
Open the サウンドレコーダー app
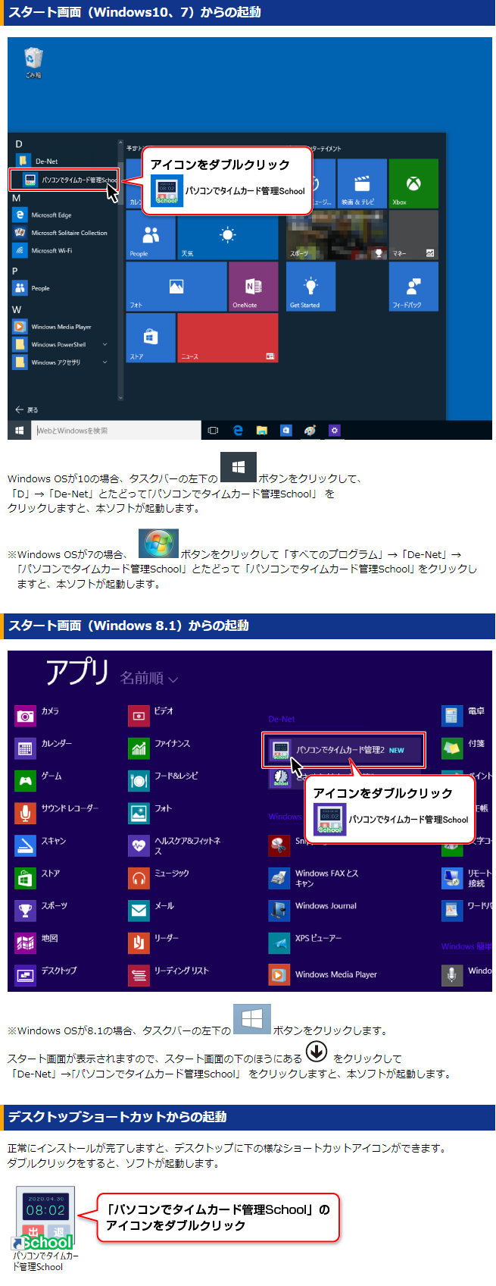[x=57, y=813]
